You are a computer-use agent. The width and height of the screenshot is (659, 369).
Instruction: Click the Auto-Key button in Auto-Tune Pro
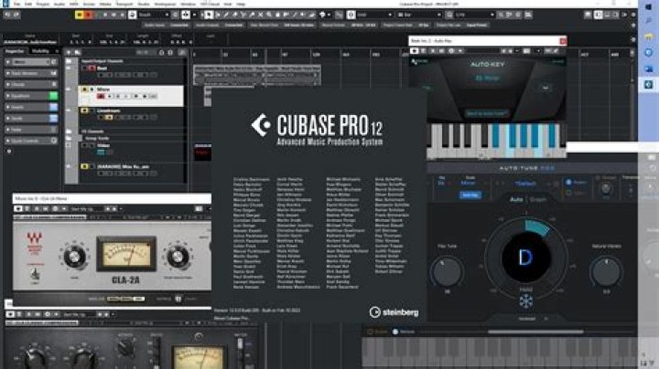click(470, 195)
